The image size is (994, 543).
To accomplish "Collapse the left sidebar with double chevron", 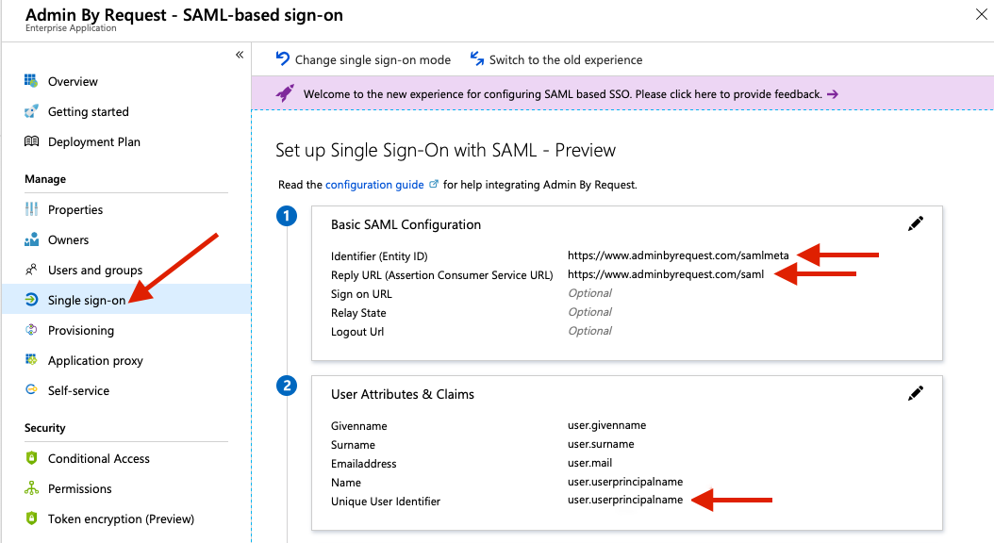I will [x=240, y=55].
